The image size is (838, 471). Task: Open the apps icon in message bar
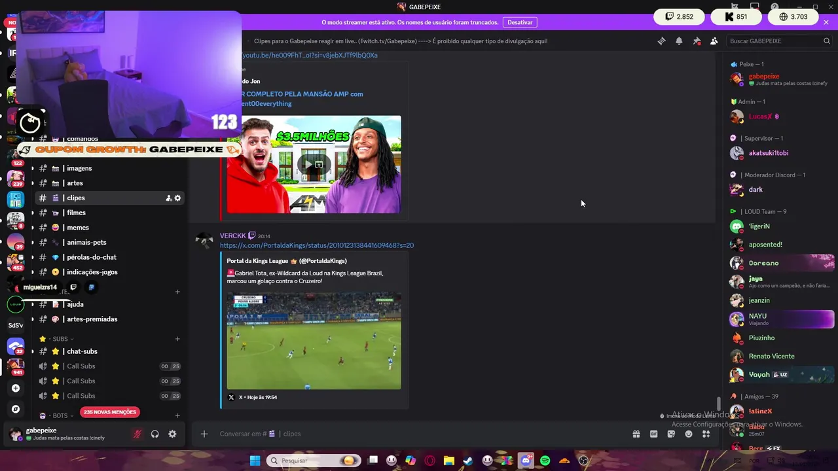[706, 434]
